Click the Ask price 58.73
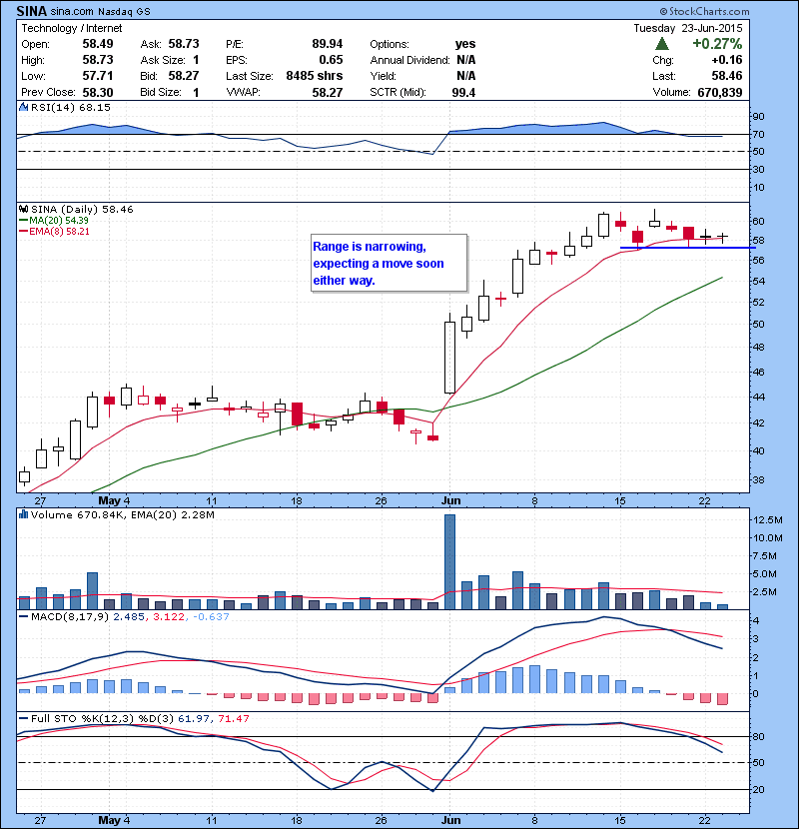799x829 pixels. (184, 44)
